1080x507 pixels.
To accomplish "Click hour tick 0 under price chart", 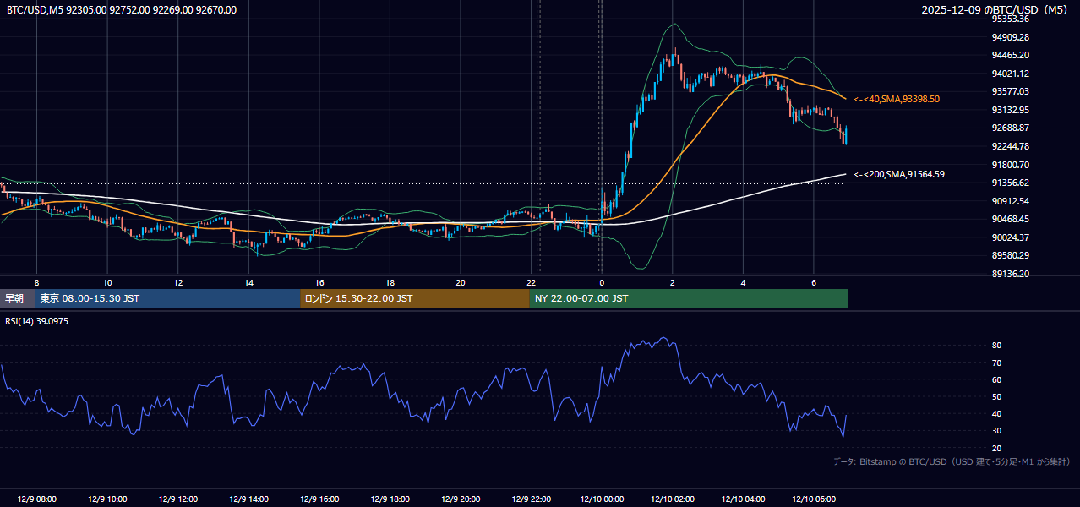I will pyautogui.click(x=602, y=282).
